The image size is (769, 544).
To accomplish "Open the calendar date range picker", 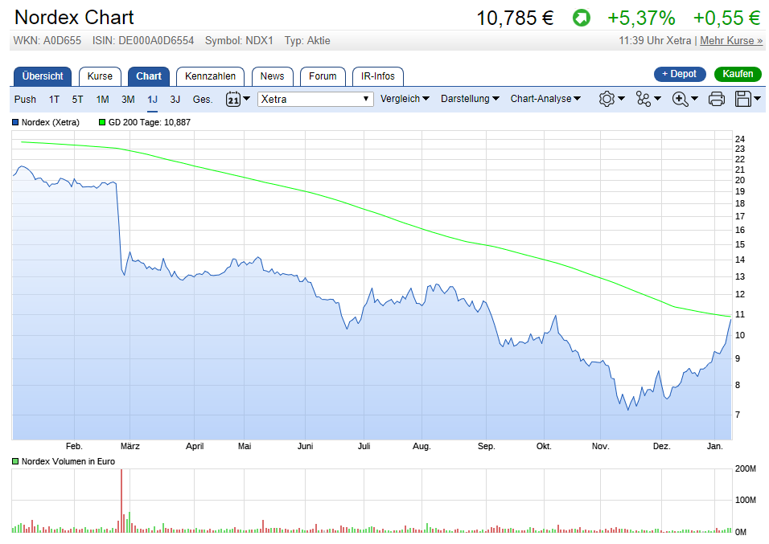I will [x=233, y=99].
